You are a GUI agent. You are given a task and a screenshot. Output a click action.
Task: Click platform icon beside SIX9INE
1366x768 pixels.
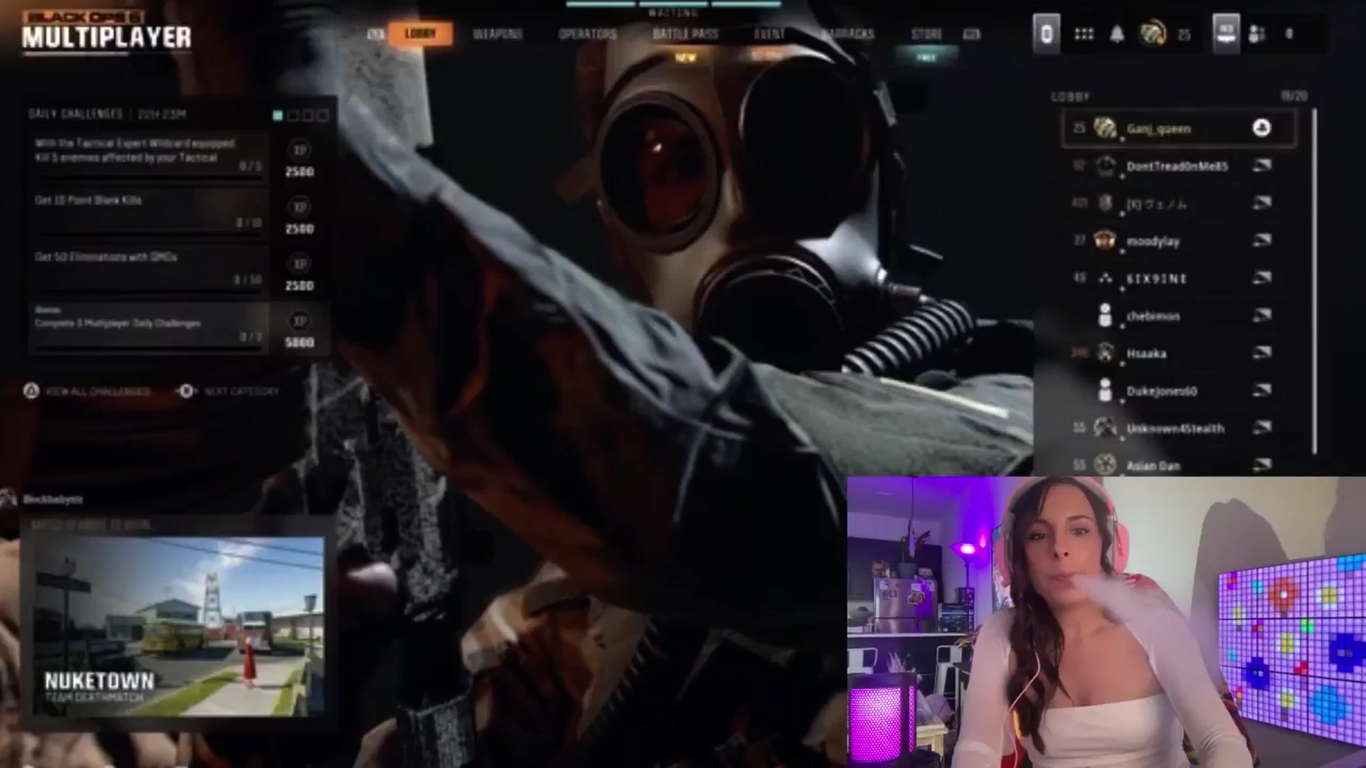[1262, 278]
